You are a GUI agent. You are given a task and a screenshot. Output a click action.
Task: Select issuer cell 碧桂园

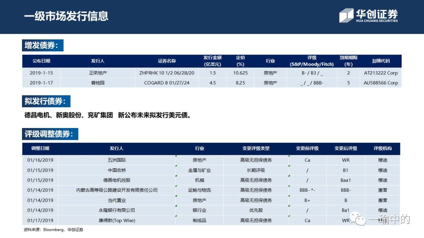98,83
